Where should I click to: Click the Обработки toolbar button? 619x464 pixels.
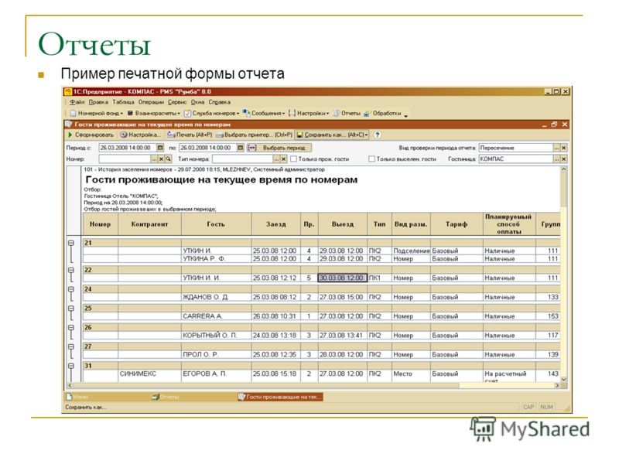382,114
